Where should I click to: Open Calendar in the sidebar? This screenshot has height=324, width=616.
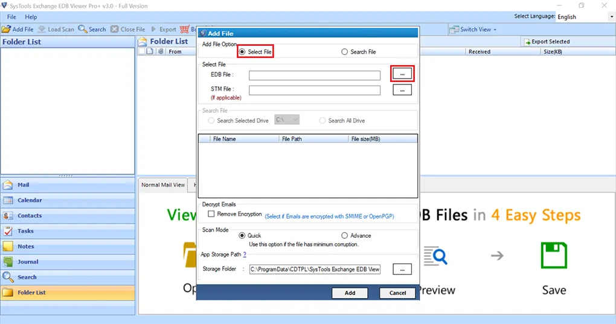[x=68, y=200]
